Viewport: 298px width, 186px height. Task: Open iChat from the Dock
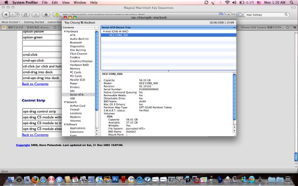(x=59, y=179)
